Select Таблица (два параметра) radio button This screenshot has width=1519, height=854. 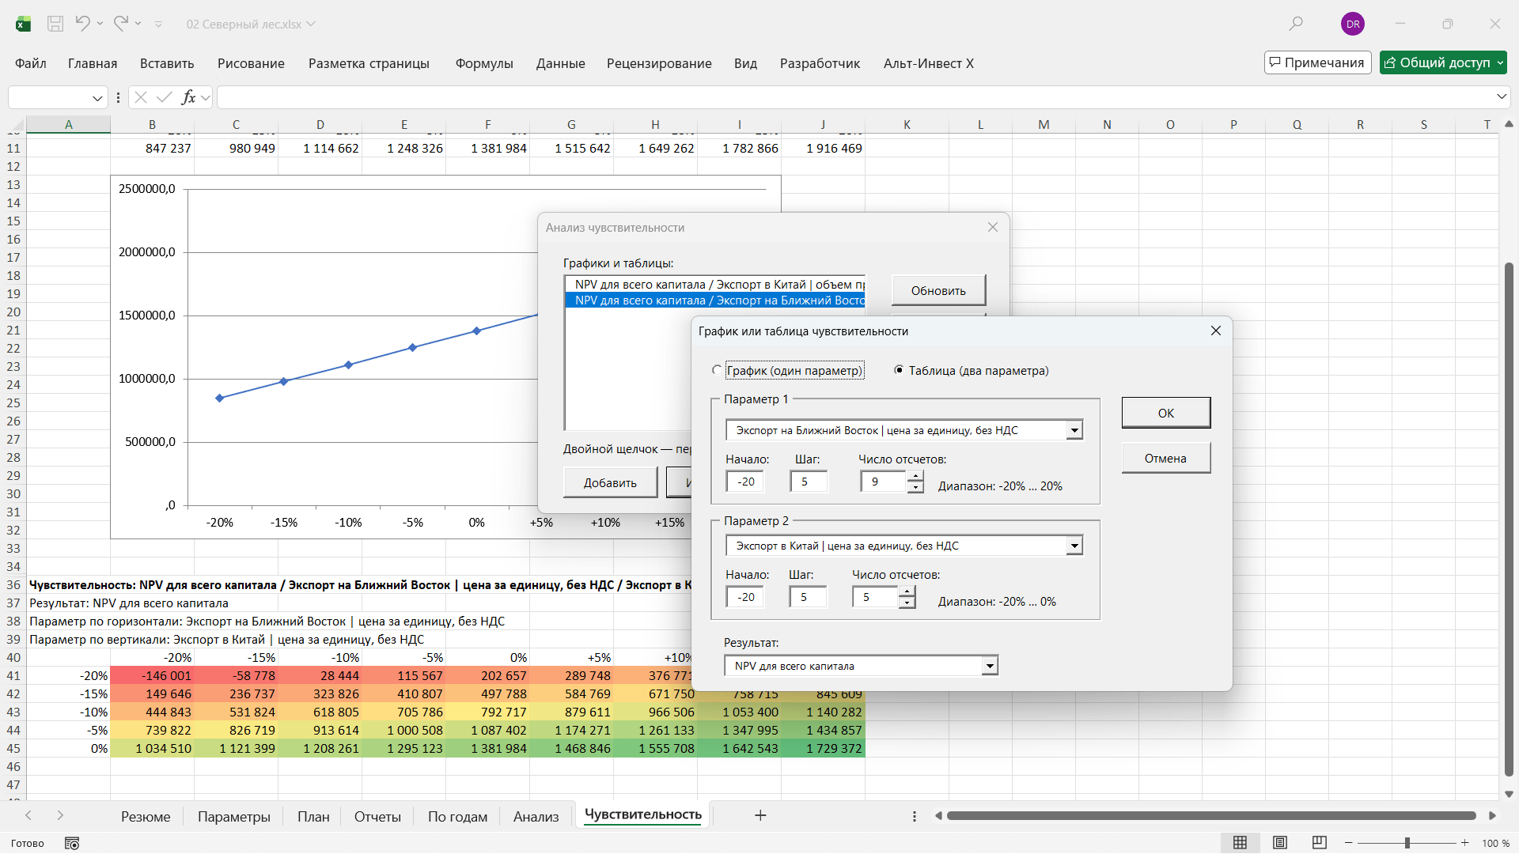click(899, 370)
